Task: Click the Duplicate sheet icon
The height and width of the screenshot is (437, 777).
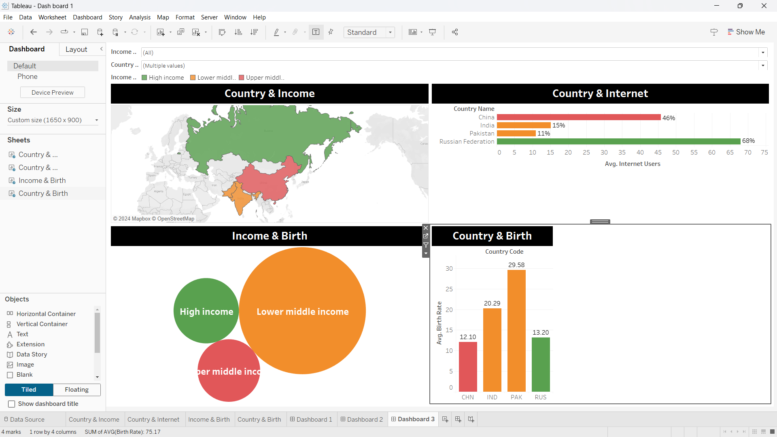Action: [180, 32]
